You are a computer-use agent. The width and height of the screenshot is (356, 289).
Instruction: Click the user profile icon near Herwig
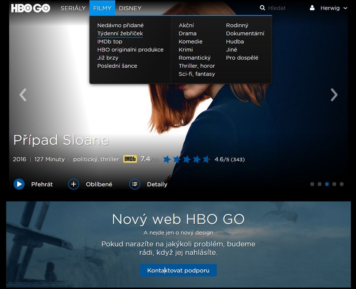[x=312, y=8]
